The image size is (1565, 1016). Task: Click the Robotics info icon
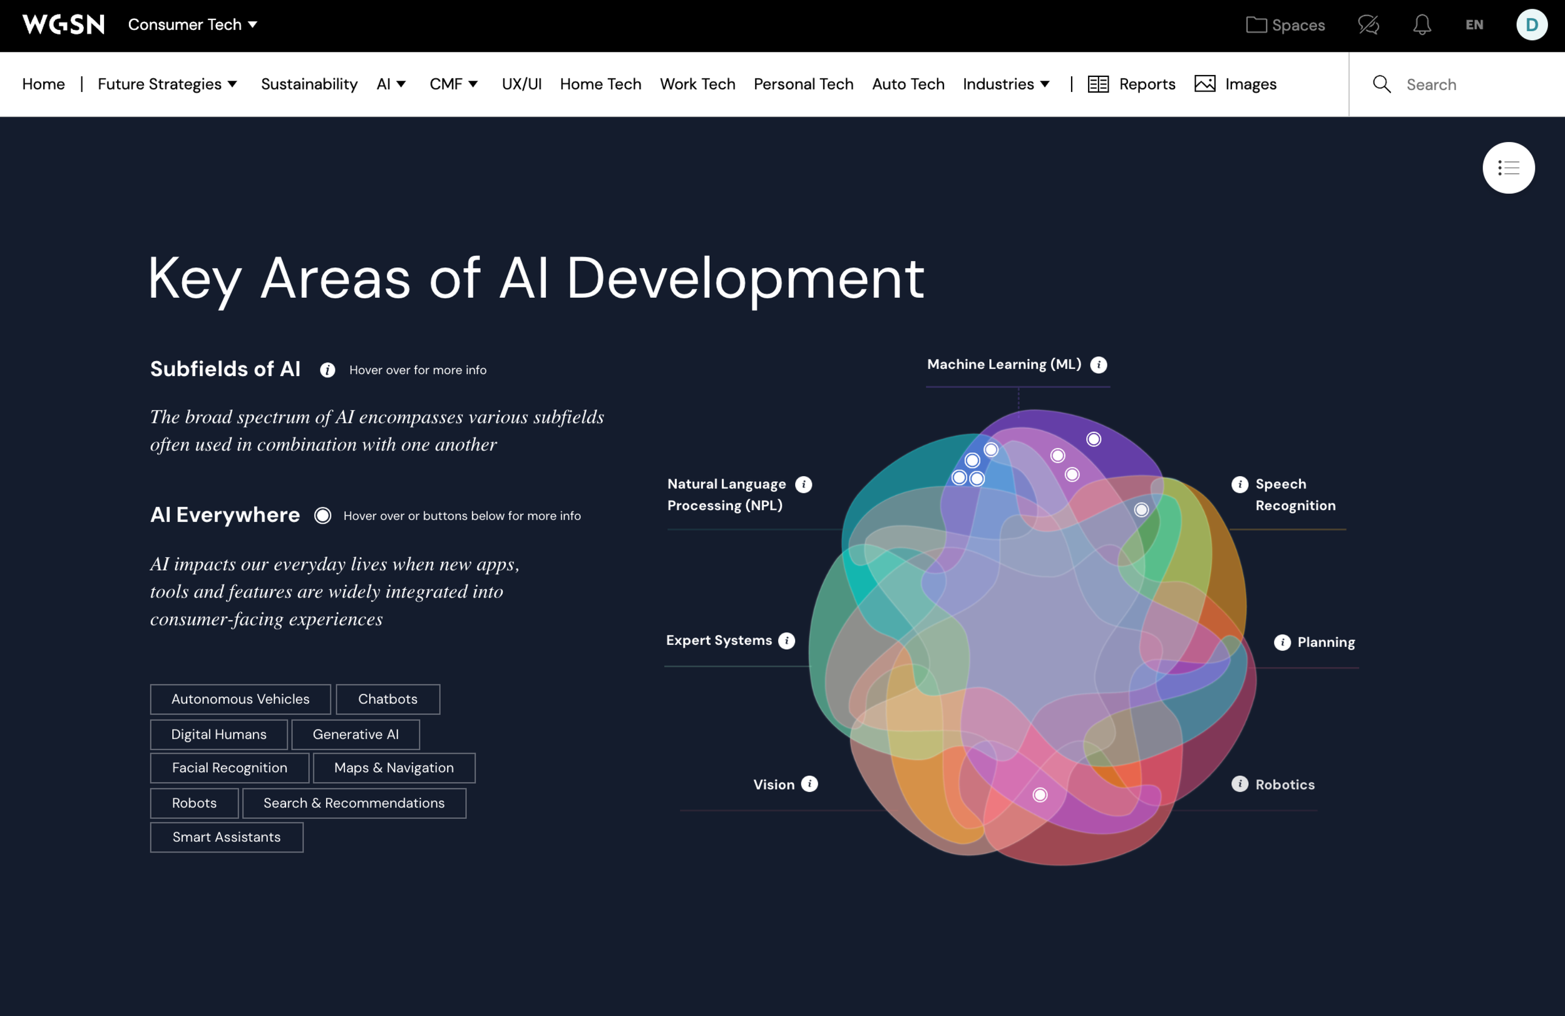(1239, 784)
